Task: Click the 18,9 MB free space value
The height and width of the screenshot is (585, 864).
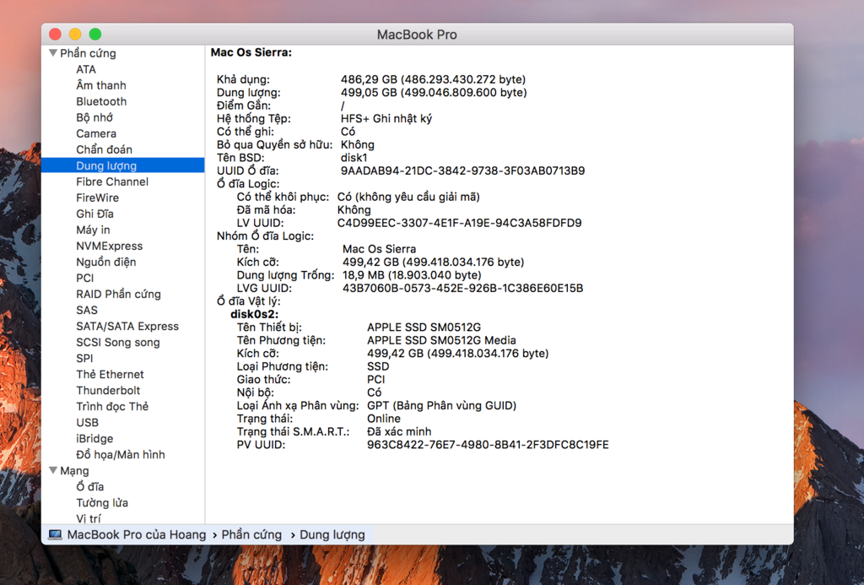Action: pyautogui.click(x=412, y=275)
